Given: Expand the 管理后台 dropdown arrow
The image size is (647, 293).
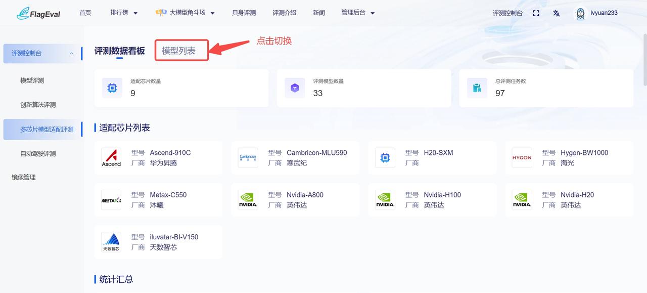Looking at the screenshot, I should pyautogui.click(x=373, y=13).
